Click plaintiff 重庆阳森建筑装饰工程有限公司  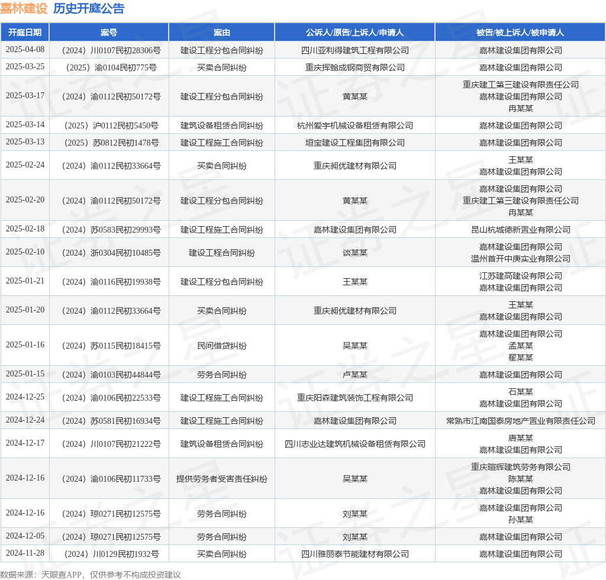355,398
